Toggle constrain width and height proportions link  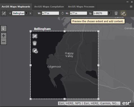(x=62, y=13)
